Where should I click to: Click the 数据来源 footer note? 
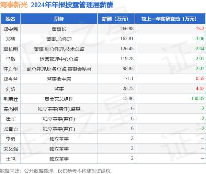click(x=55, y=171)
